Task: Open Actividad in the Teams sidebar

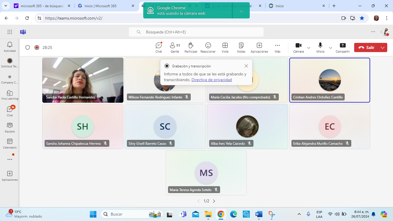Action: [10, 47]
